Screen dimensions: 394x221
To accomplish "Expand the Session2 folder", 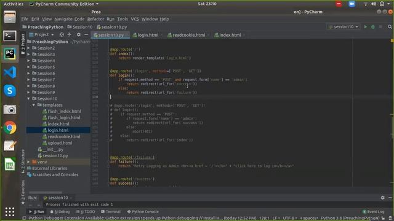I will [x=29, y=48].
